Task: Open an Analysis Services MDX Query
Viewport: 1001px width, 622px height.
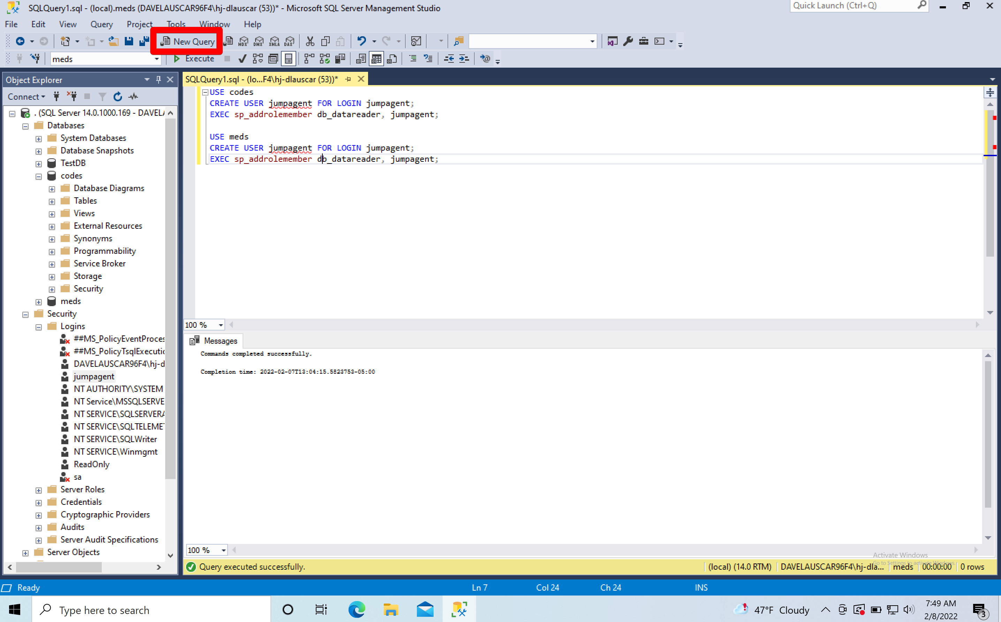Action: click(x=244, y=41)
